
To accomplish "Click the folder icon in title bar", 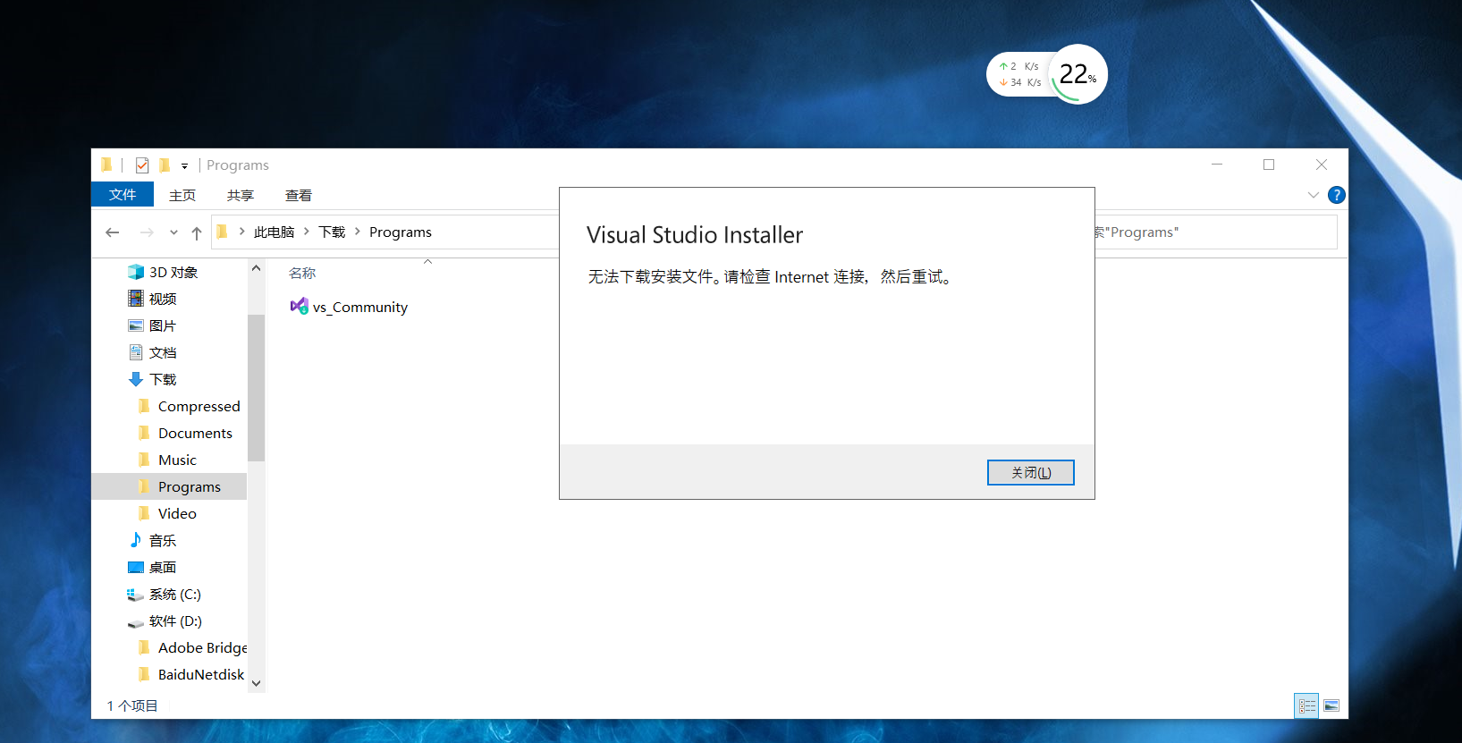I will tap(106, 165).
